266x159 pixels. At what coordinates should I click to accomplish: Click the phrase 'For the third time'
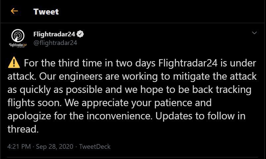(54, 63)
